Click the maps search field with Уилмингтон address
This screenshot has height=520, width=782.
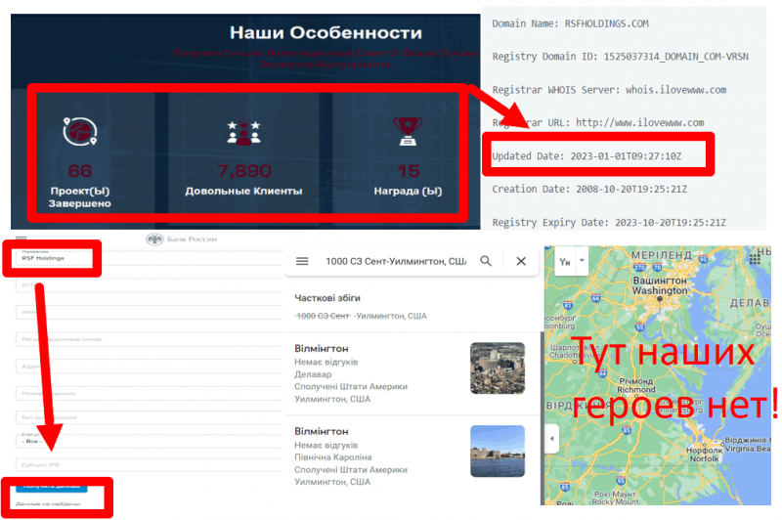pos(396,261)
